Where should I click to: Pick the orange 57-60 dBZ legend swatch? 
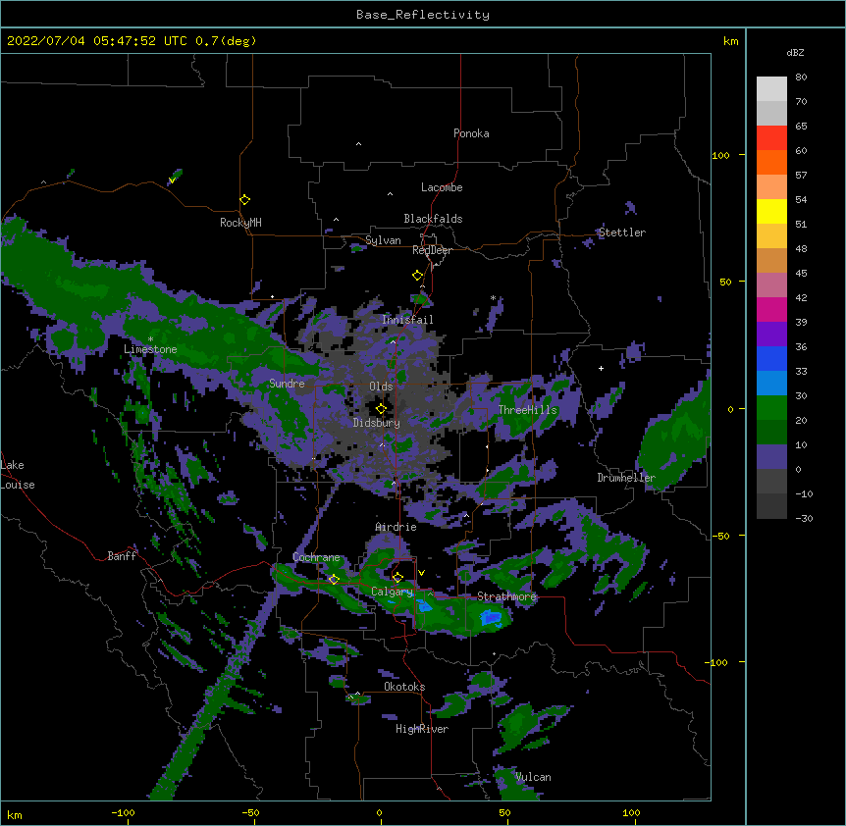pyautogui.click(x=771, y=162)
